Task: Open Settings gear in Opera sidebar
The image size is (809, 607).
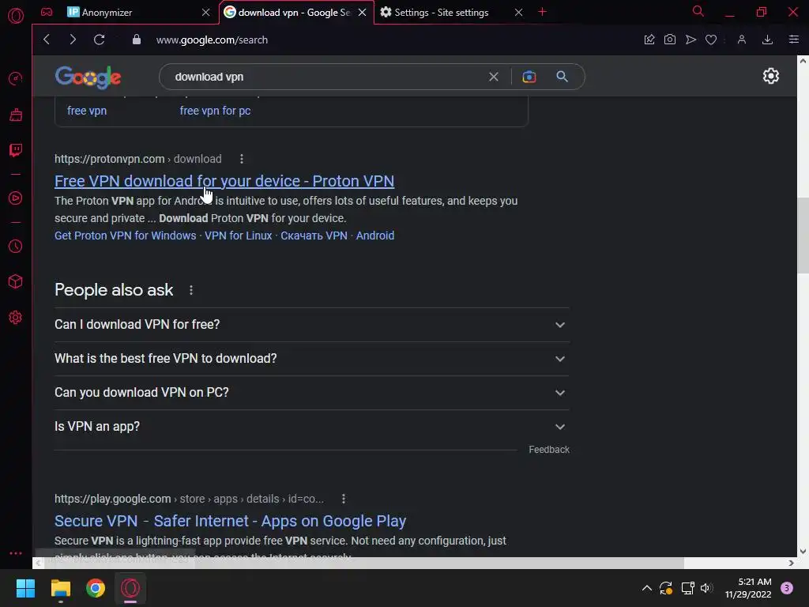Action: click(x=16, y=318)
